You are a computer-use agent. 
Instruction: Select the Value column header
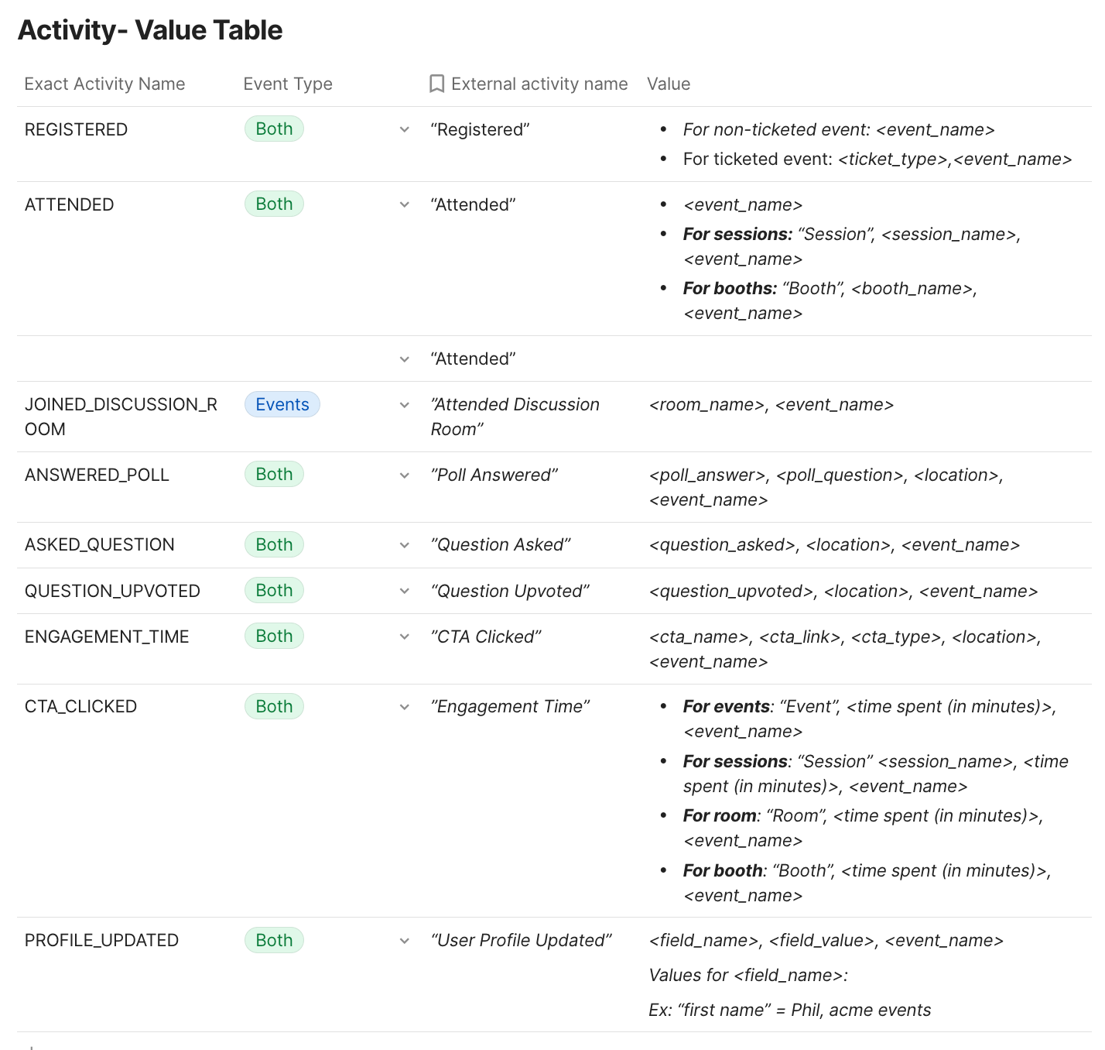pyautogui.click(x=669, y=84)
